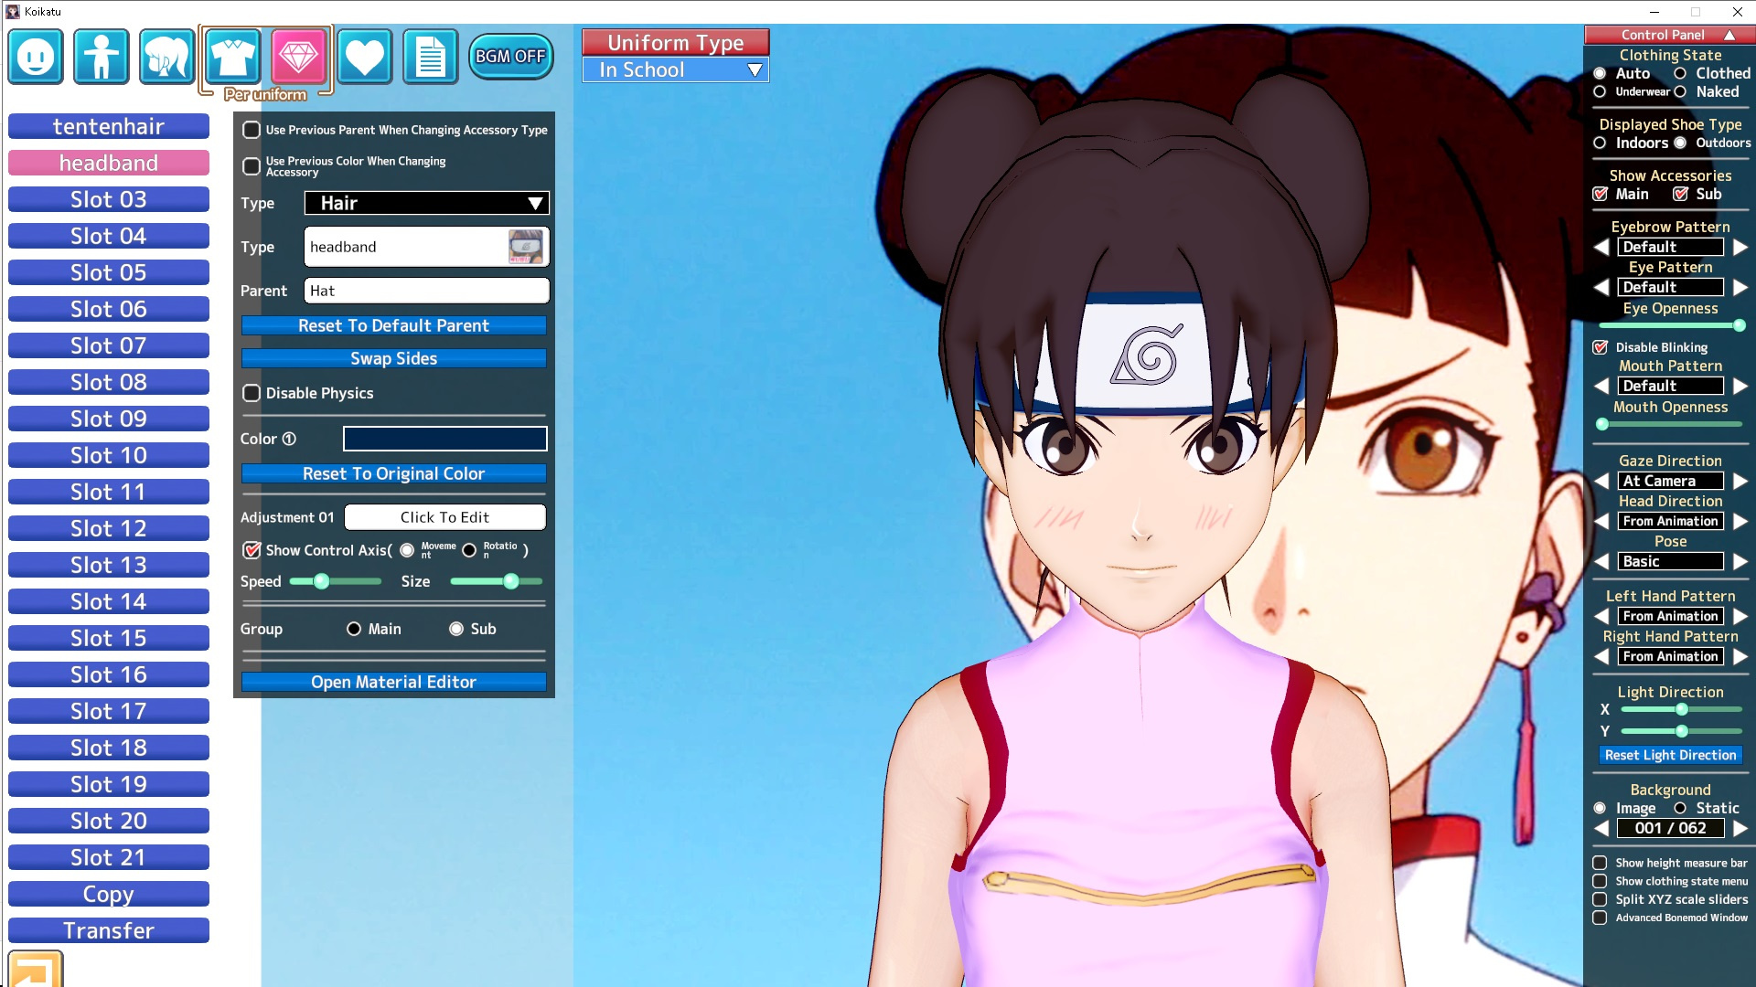Click previous Background image arrow
Screen dimensions: 1756x987
pos(1601,828)
